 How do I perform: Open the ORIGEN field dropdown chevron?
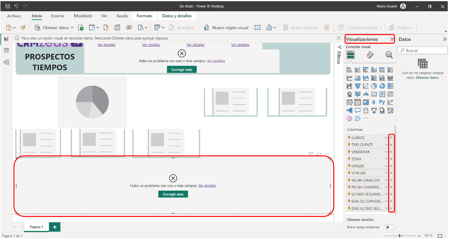[x=386, y=166]
